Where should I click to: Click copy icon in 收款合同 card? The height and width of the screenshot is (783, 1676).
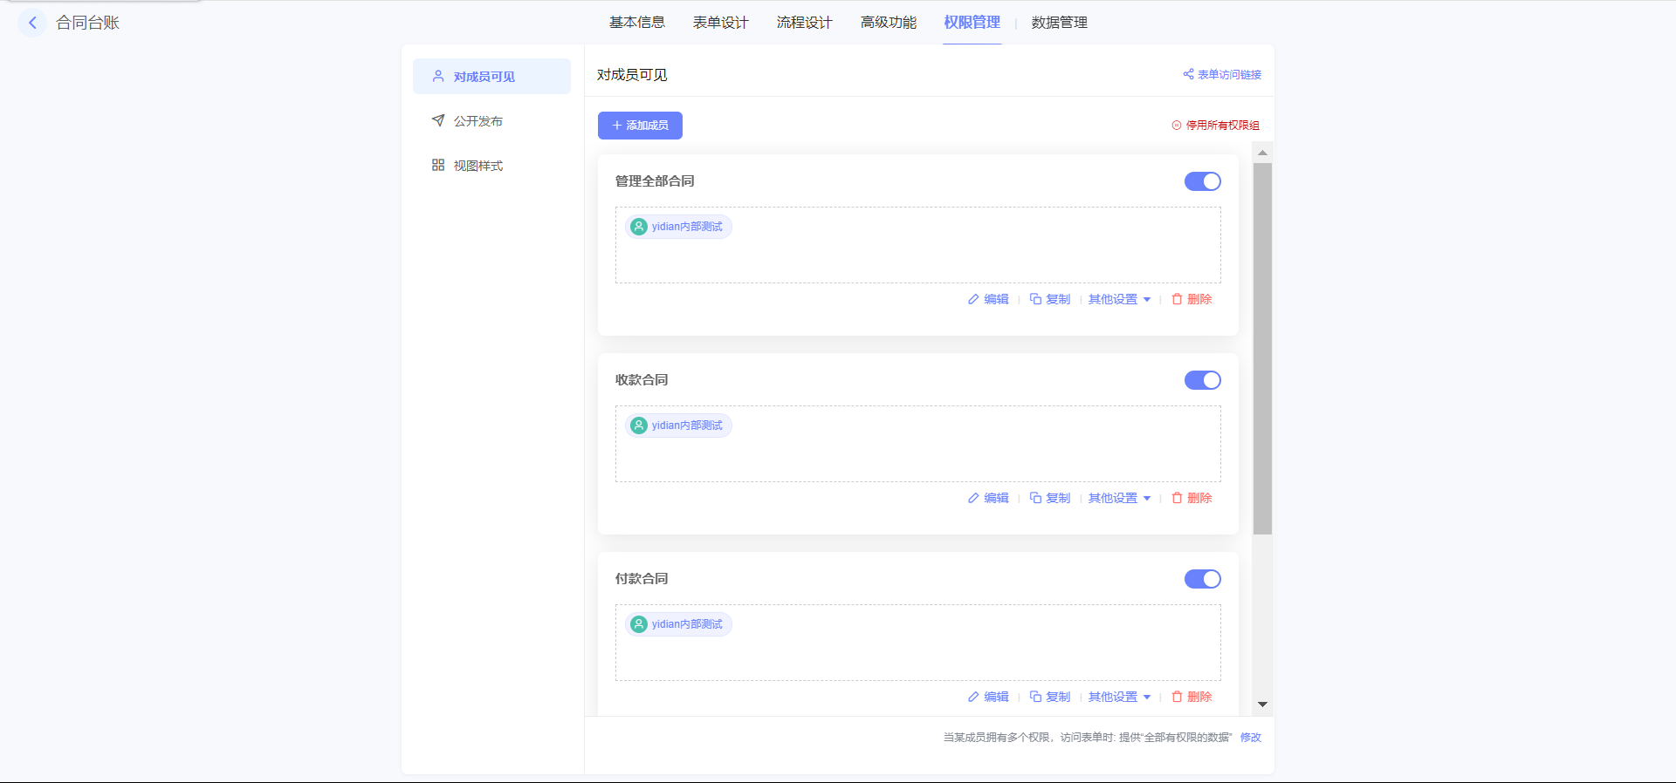coord(1035,498)
